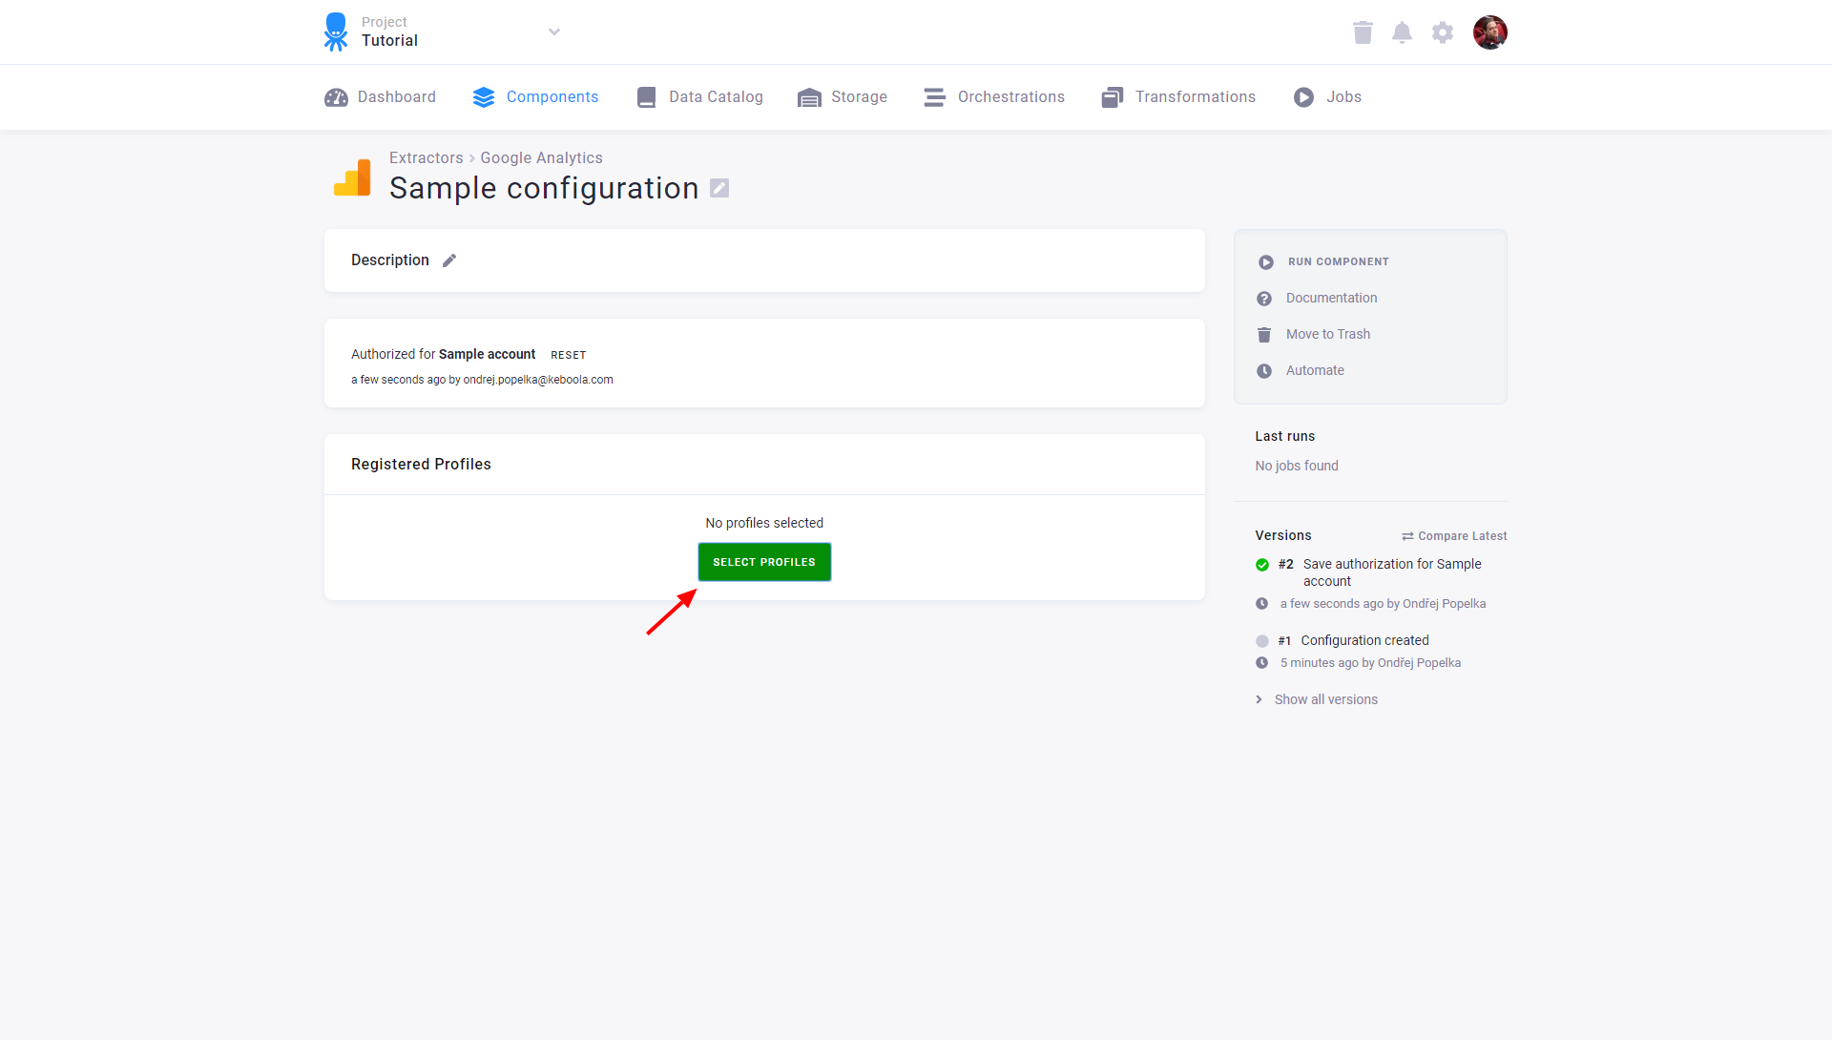Open the user avatar menu
This screenshot has height=1040, width=1832.
coord(1489,32)
